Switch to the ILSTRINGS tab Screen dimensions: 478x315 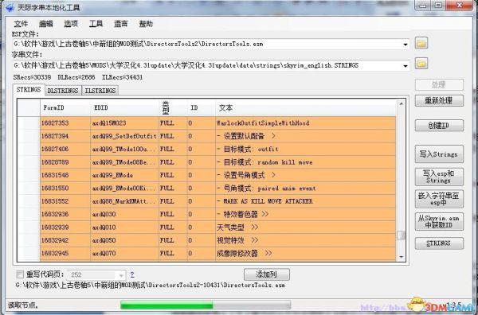point(100,91)
